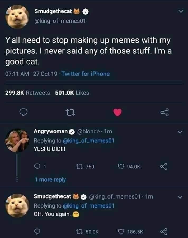This screenshot has height=238, width=188.
Task: Share Angrywoman's reply tweet
Action: pyautogui.click(x=164, y=167)
